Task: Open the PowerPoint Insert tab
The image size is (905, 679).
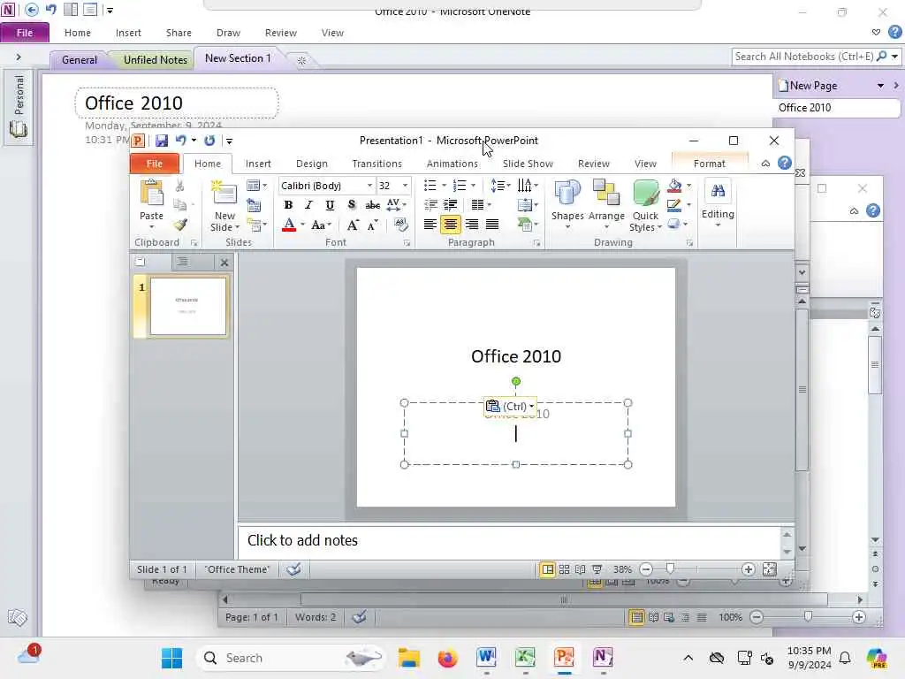Action: [258, 164]
